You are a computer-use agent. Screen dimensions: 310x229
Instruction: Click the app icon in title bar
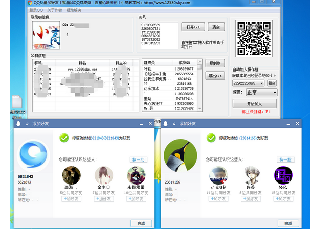30,3
